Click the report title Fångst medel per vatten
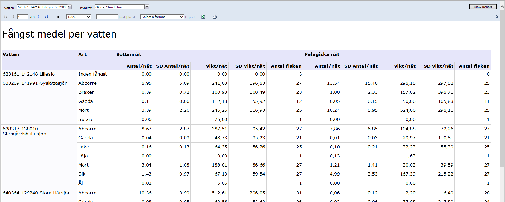 click(x=59, y=34)
